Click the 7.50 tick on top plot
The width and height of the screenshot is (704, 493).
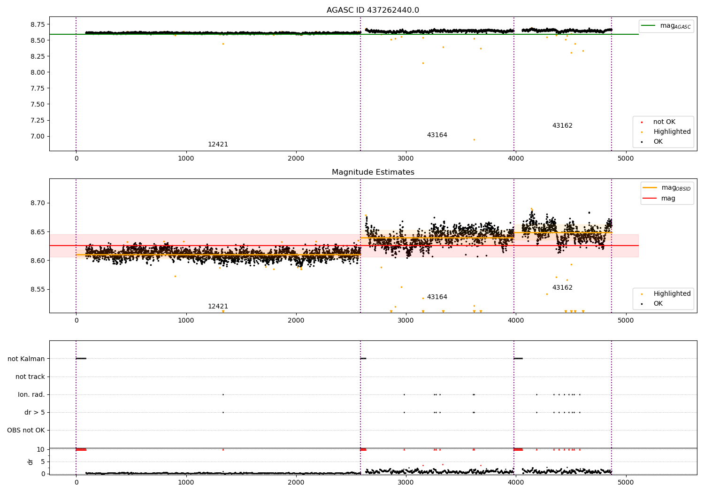click(x=37, y=104)
